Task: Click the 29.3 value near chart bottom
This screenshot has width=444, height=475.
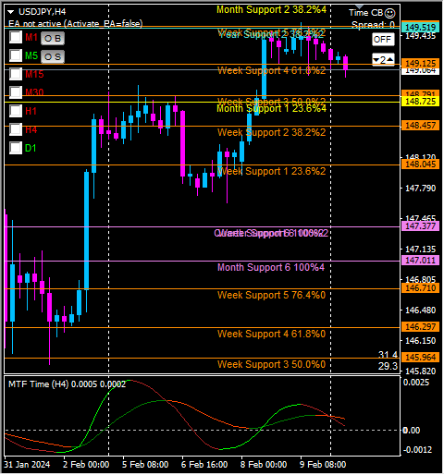Action: (x=388, y=366)
